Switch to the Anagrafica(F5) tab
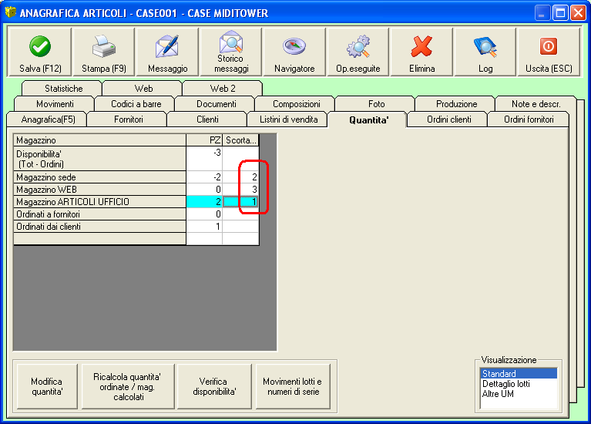The image size is (591, 424). (47, 119)
